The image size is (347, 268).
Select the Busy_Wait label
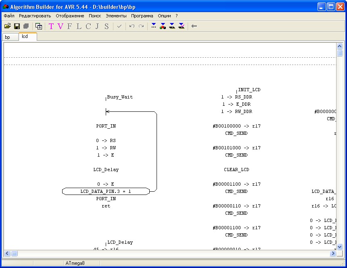(x=120, y=97)
